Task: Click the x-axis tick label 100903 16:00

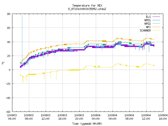Action: click(62, 117)
